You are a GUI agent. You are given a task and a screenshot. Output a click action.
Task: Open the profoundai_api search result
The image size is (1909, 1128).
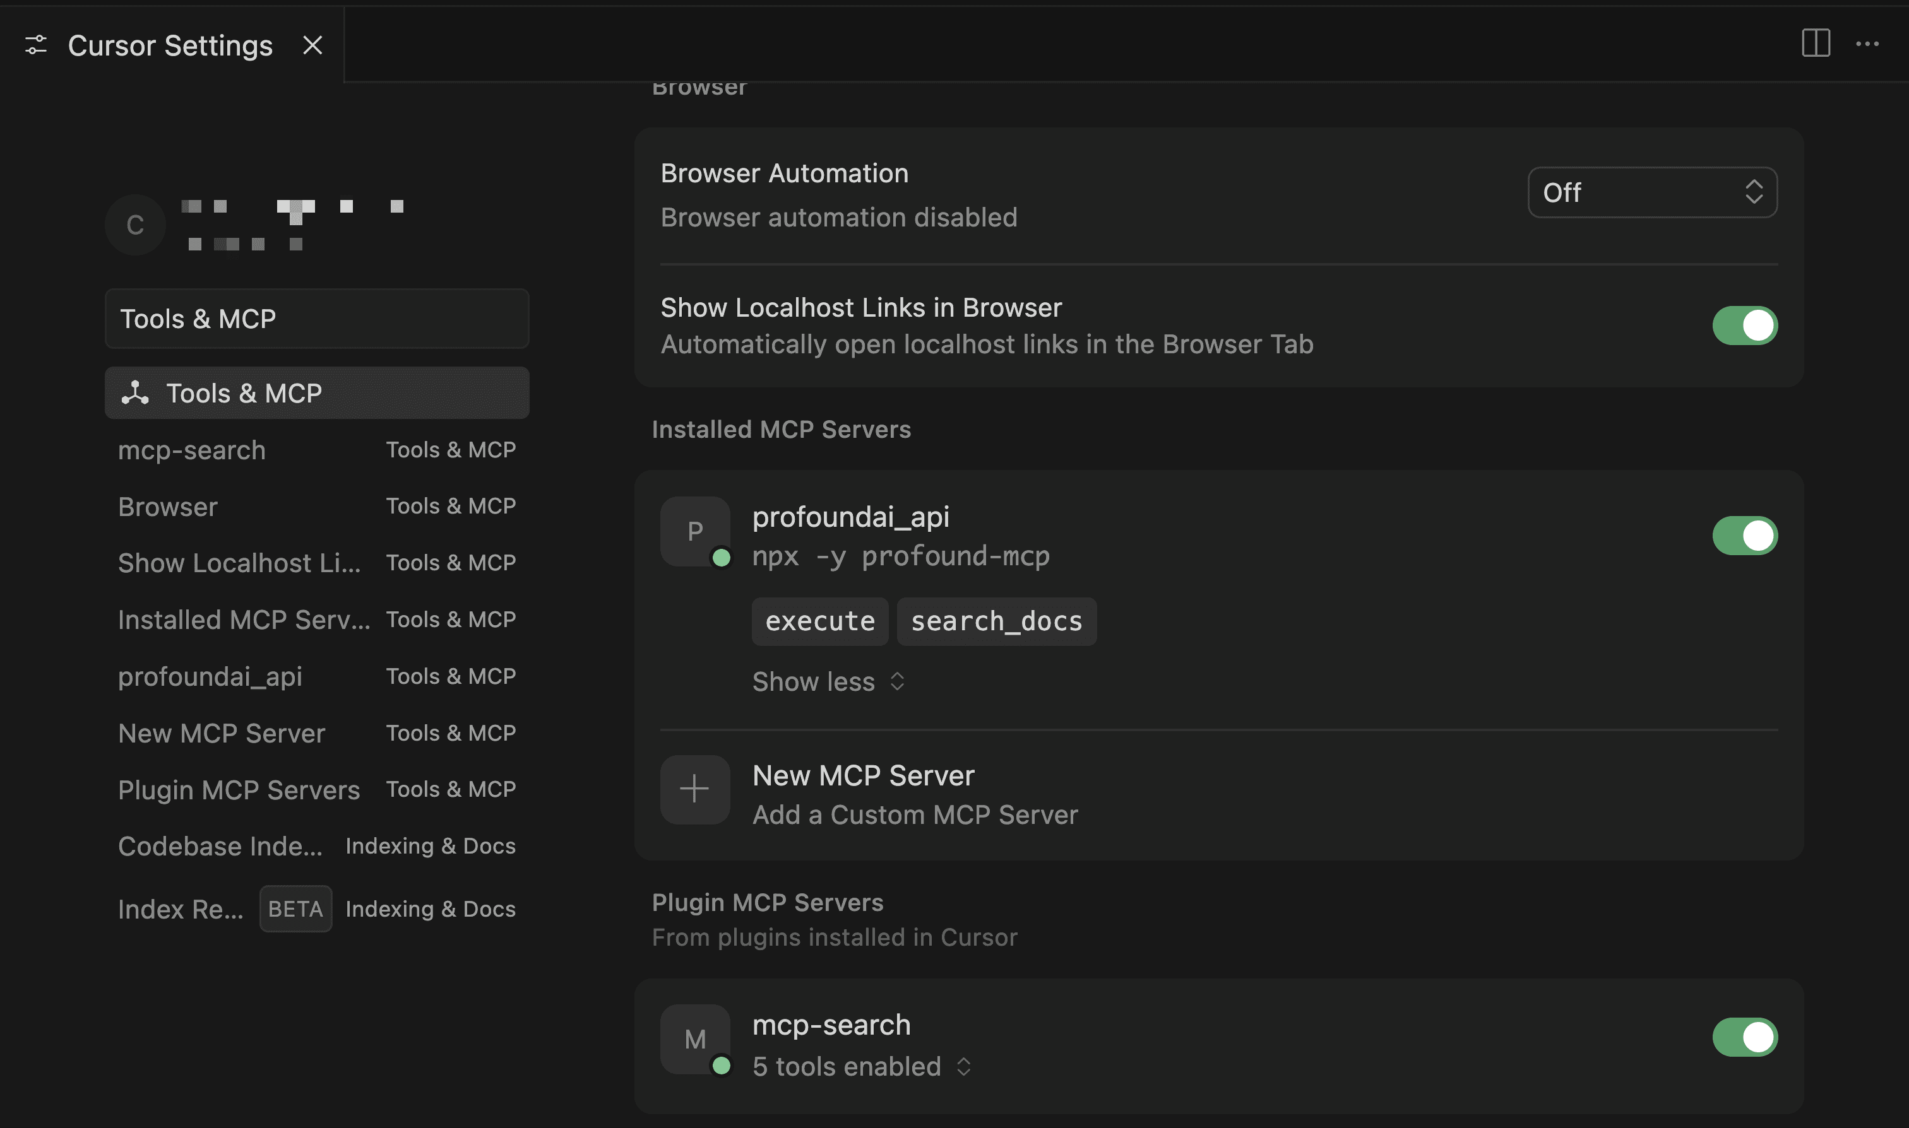317,676
